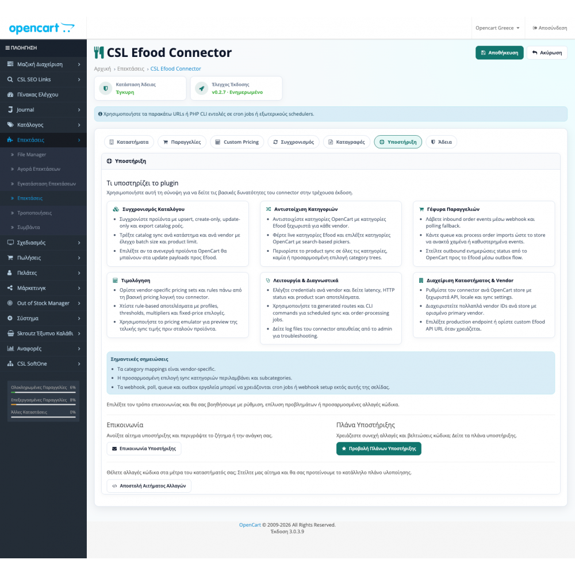Click the OpenCart logo
This screenshot has width=575, height=575.
coord(41,28)
